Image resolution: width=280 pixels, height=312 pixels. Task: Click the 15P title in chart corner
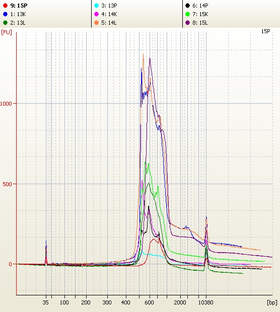click(266, 31)
